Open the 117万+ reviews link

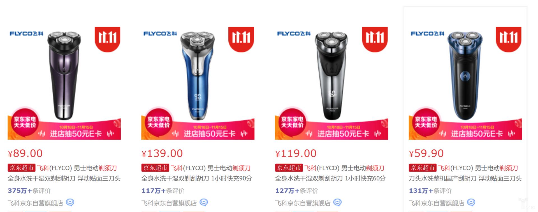click(x=163, y=191)
